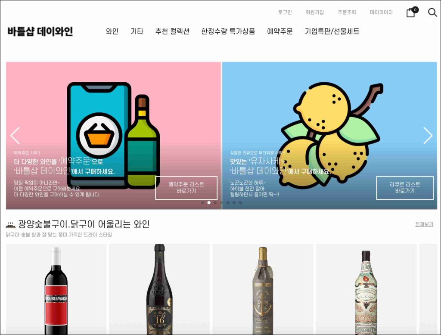
Task: Open the 와인 menu
Action: tap(112, 31)
